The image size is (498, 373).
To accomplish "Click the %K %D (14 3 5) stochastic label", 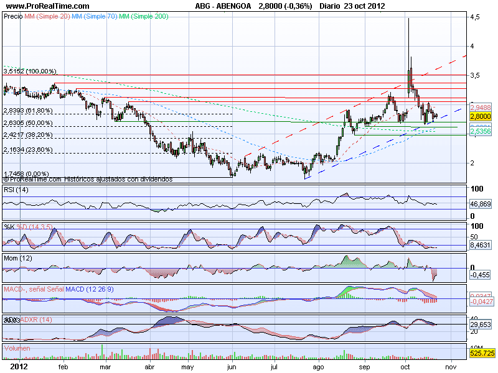I will 28,227.
